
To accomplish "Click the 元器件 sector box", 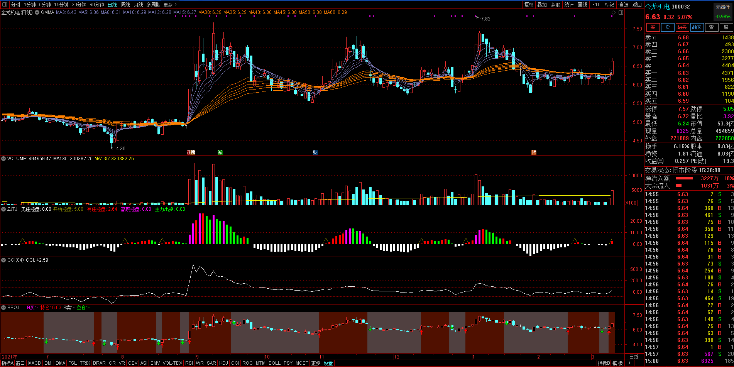I will click(x=722, y=7).
